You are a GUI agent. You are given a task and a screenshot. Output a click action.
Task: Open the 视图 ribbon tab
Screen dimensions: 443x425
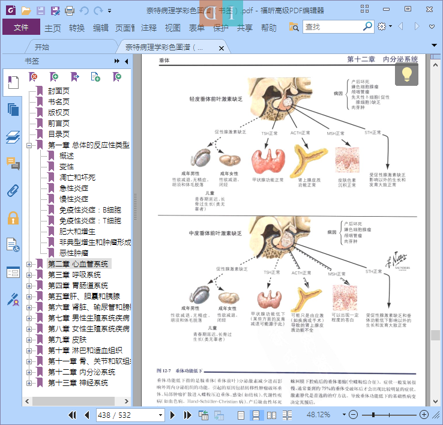(173, 28)
